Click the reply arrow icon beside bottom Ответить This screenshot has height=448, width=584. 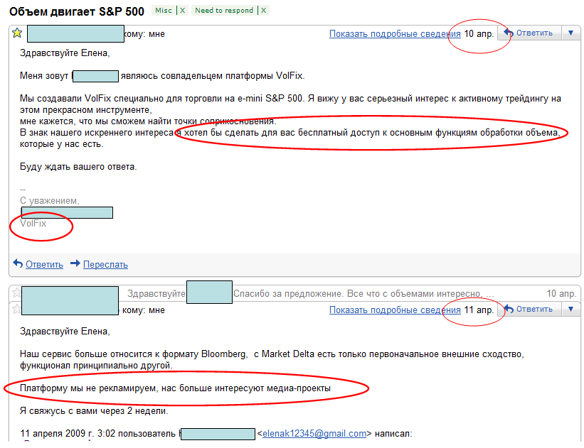point(508,310)
